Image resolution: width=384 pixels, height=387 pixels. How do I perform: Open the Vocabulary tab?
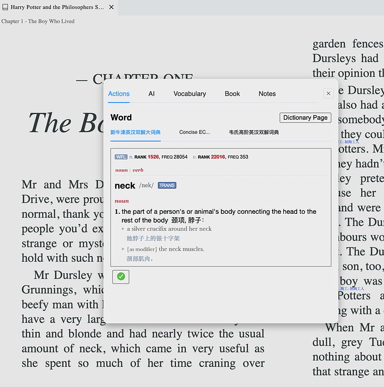pos(190,94)
